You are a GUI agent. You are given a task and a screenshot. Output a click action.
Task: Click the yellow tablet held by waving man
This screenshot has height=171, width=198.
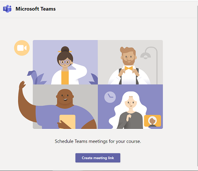67,122
